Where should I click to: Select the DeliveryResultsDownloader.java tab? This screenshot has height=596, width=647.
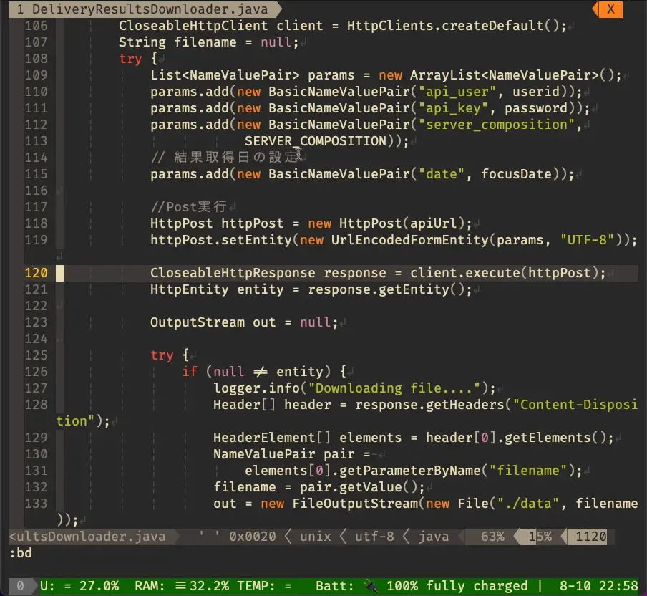[140, 9]
